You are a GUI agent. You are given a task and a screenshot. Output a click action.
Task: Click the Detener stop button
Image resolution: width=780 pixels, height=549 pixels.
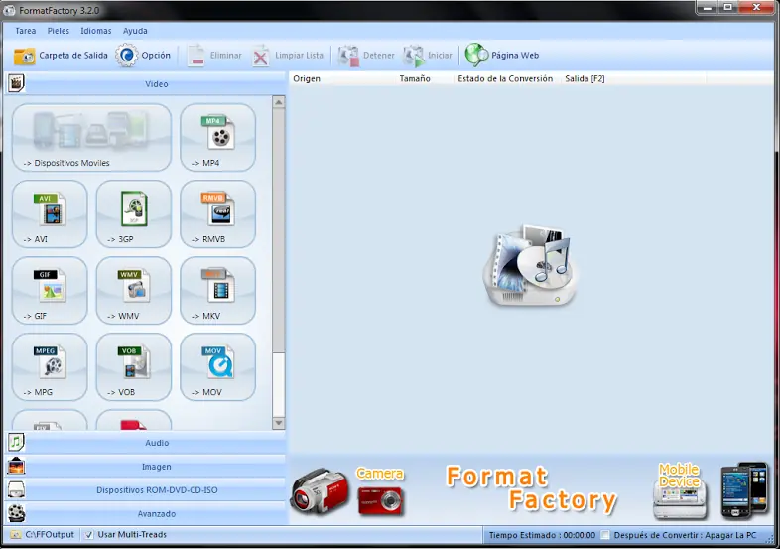(x=366, y=56)
